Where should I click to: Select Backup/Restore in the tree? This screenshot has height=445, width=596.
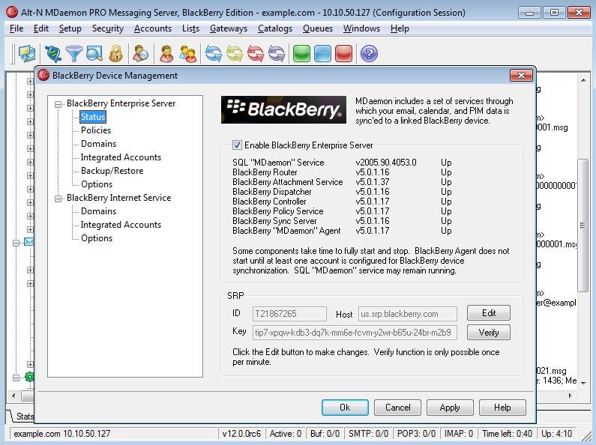click(112, 171)
